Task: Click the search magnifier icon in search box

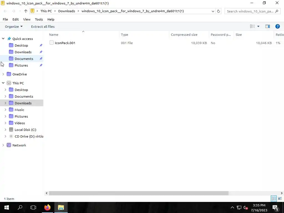Action: [x=277, y=11]
